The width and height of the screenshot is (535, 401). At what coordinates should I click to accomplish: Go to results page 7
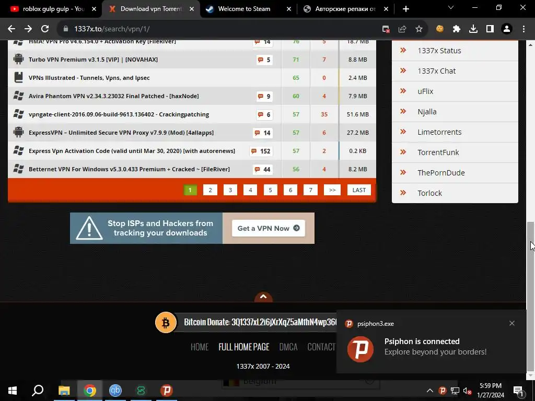pos(310,190)
